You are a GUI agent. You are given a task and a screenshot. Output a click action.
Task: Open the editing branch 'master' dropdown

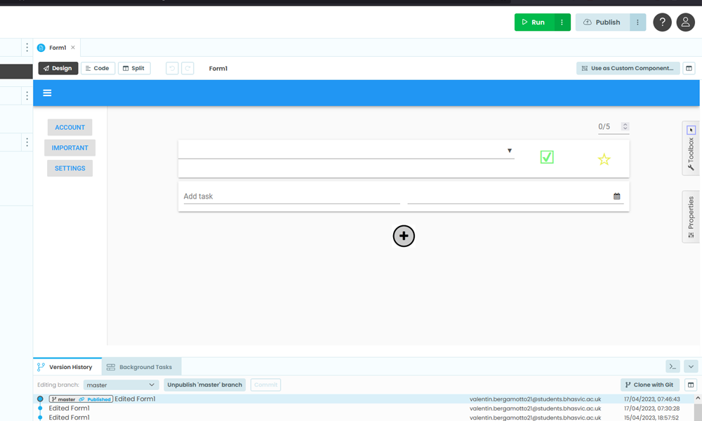coord(121,385)
